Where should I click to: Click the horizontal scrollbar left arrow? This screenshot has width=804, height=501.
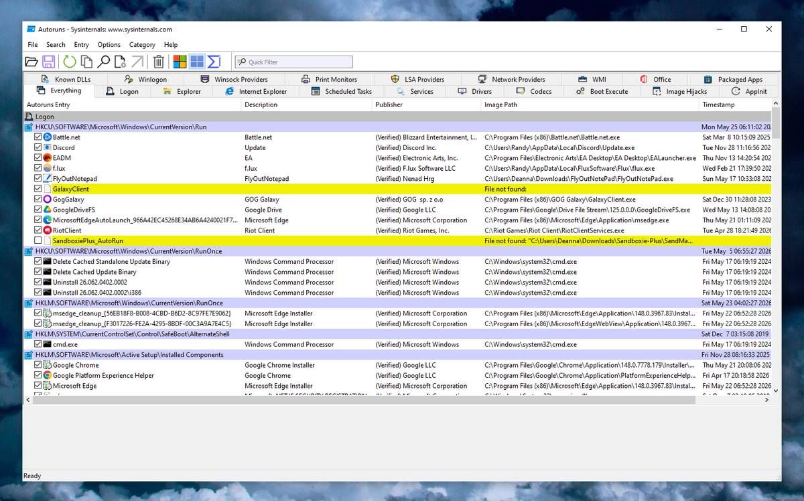pos(28,399)
